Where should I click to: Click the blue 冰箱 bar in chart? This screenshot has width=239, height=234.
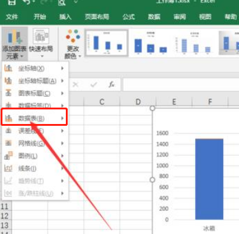pos(209,179)
